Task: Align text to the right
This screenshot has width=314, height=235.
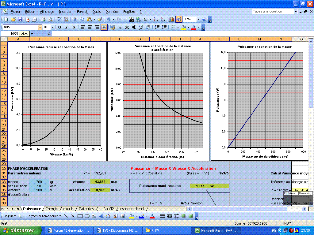Action: click(97, 27)
